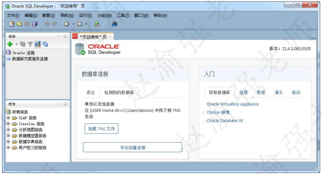322x174 pixels.
Task: Open the SQL Worksheet icon
Action: [x=97, y=24]
